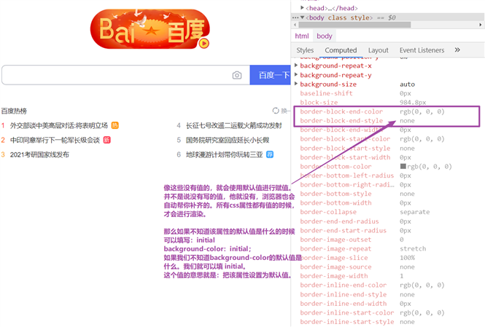485x327 pixels.
Task: Click the border-bottom-style property
Action: tap(335, 194)
